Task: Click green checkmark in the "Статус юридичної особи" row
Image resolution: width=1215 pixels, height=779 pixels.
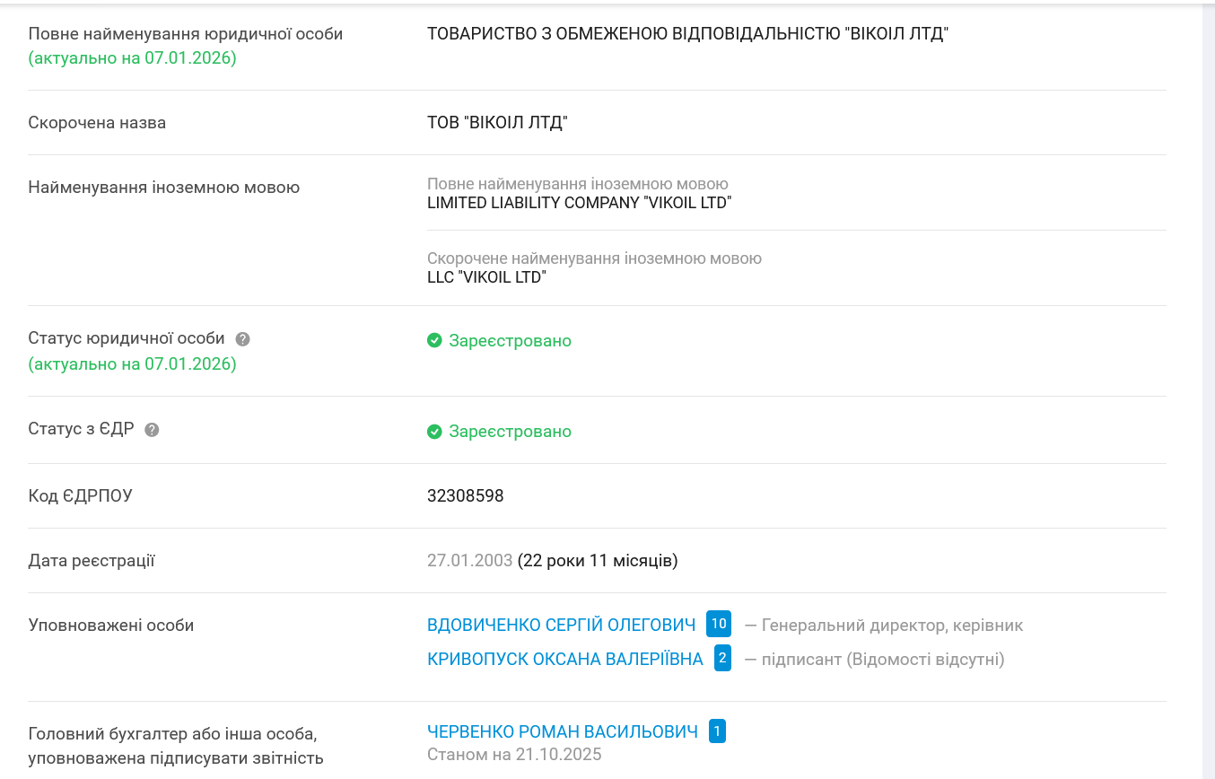Action: click(434, 341)
